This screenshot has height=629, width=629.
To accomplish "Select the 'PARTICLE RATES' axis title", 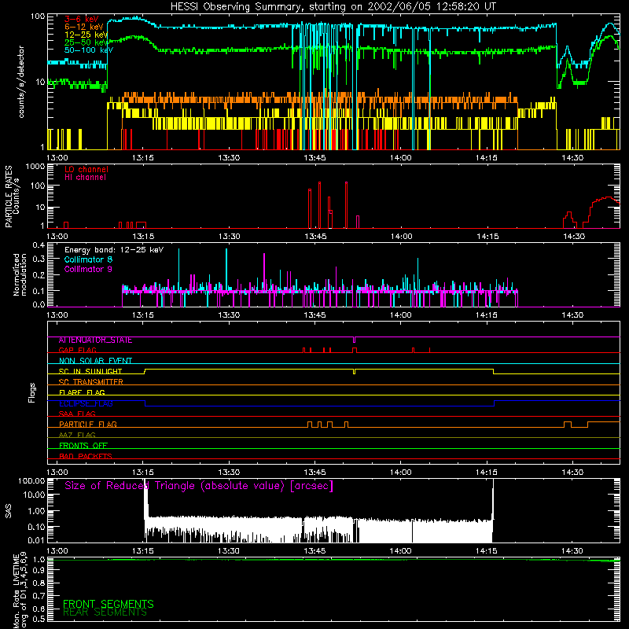I will pos(9,197).
